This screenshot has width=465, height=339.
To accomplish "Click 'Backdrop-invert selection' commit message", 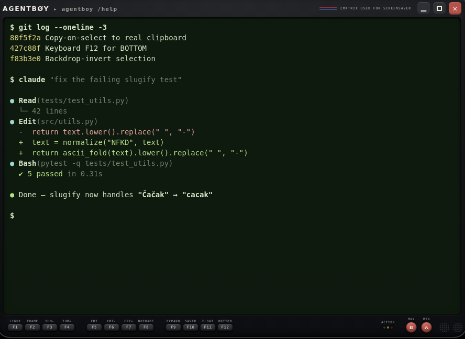I will (100, 59).
